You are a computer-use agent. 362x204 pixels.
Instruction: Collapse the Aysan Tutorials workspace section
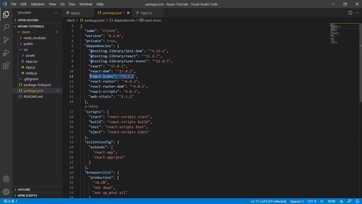pos(37,26)
